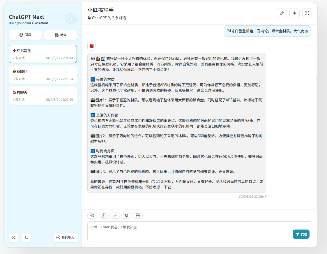Click the share arrow icon in chat header
Viewport: 327px width, 254px height.
(294, 13)
